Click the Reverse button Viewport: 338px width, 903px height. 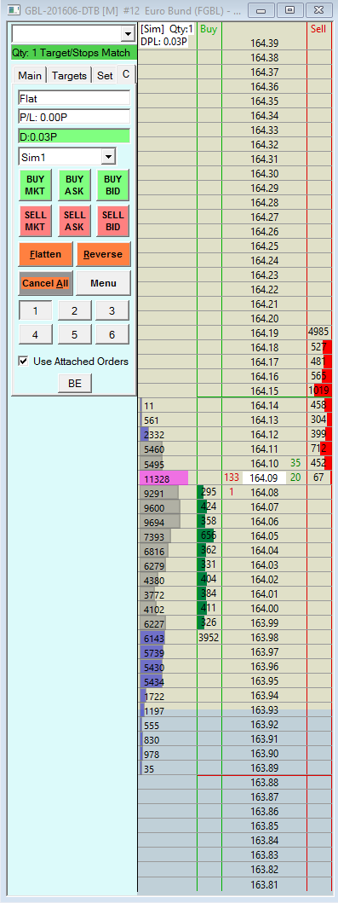(104, 254)
